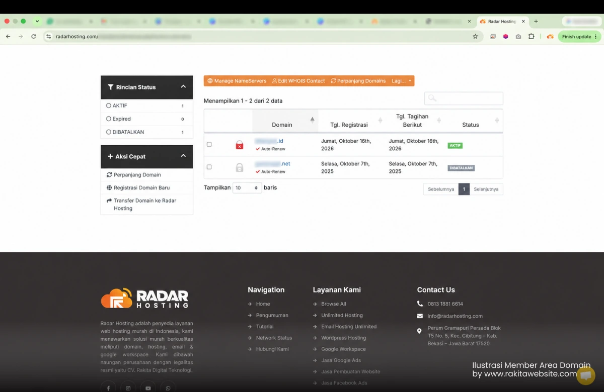
Task: Bookmark page with the star icon
Action: tap(475, 37)
